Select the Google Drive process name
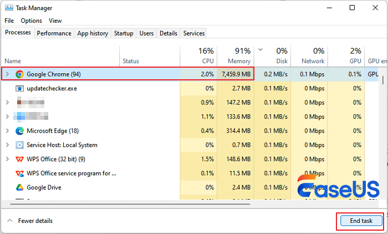 (x=44, y=187)
